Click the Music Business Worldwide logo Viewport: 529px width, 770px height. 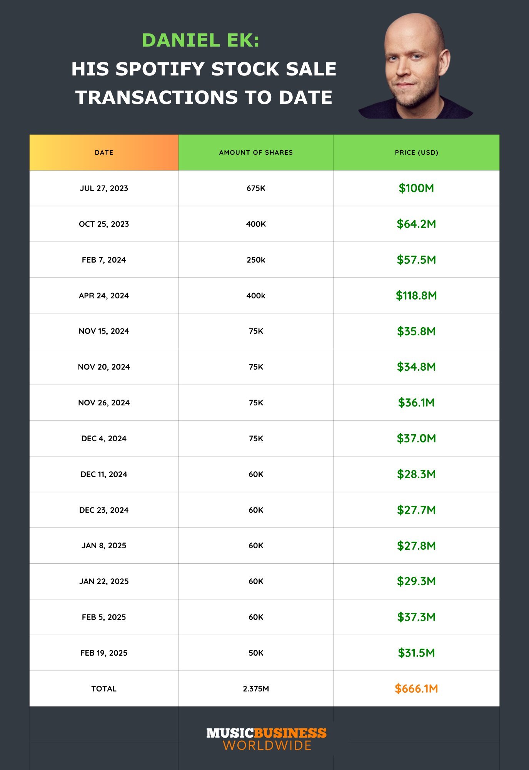click(266, 739)
